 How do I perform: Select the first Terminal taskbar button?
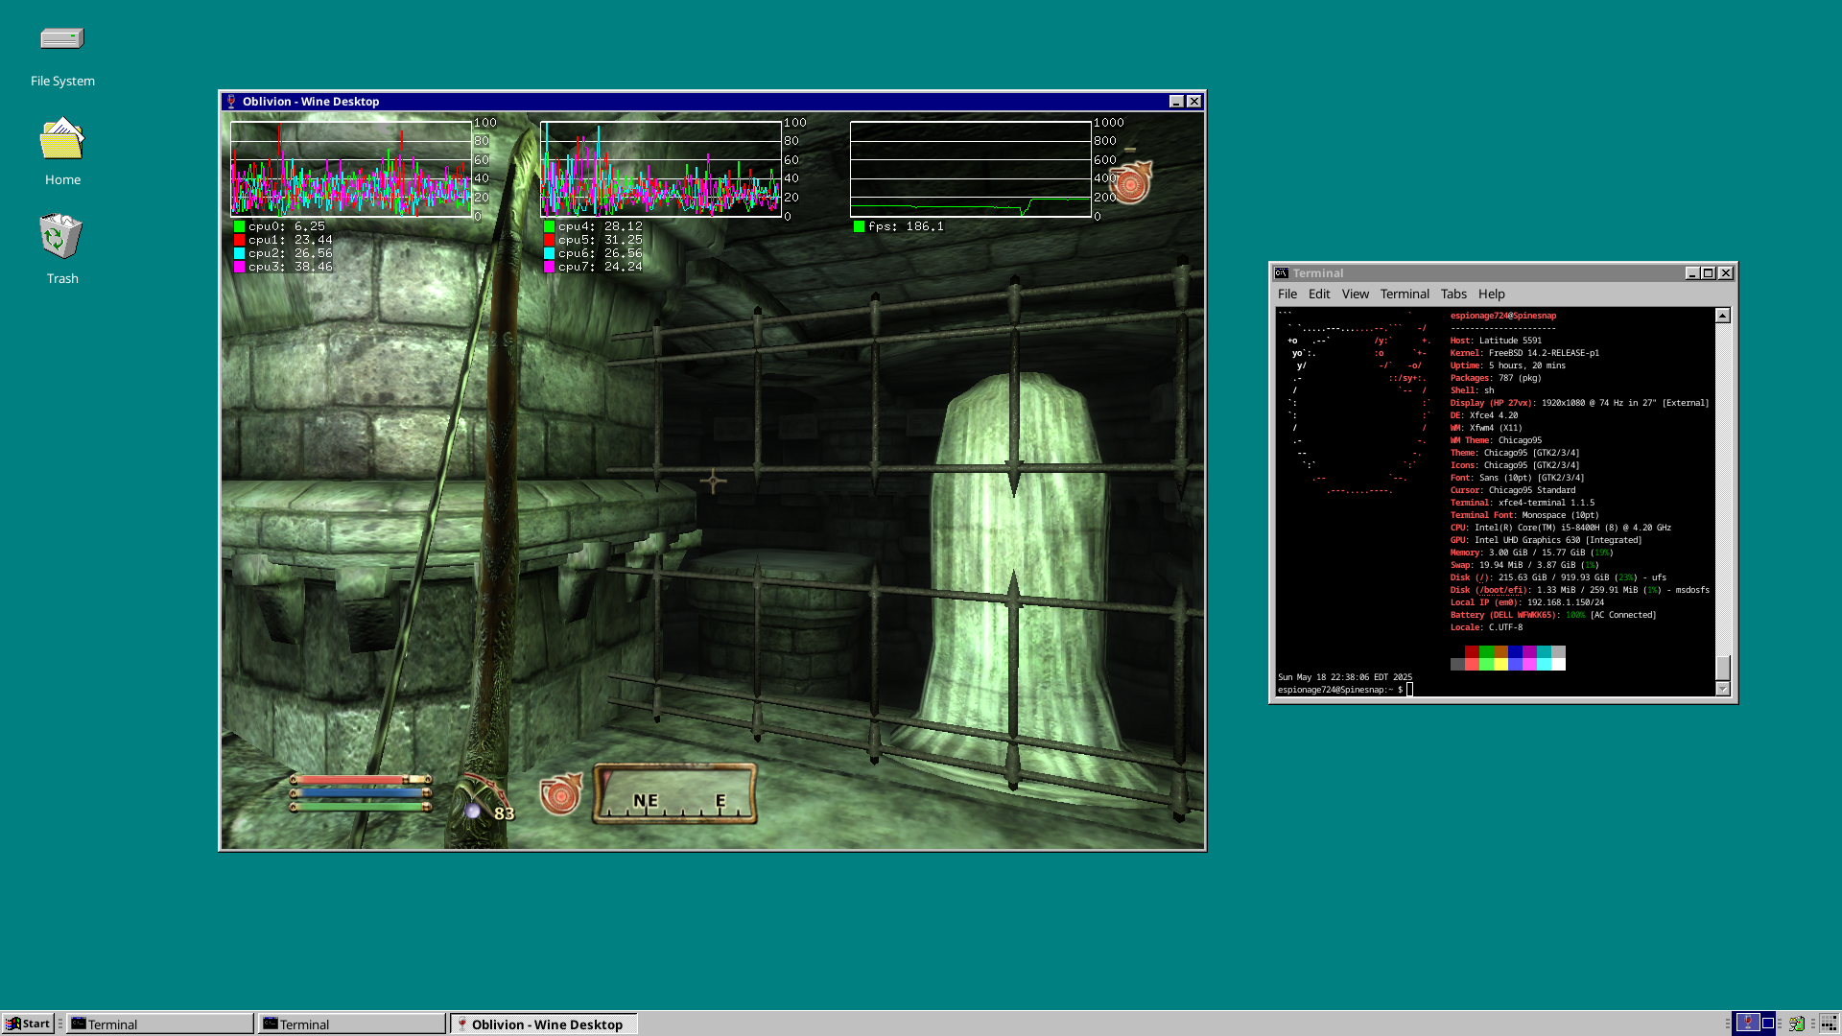tap(159, 1024)
